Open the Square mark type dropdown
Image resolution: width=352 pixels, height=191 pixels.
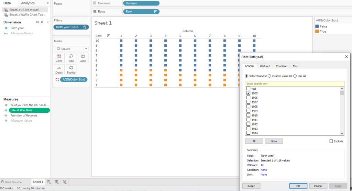point(86,49)
